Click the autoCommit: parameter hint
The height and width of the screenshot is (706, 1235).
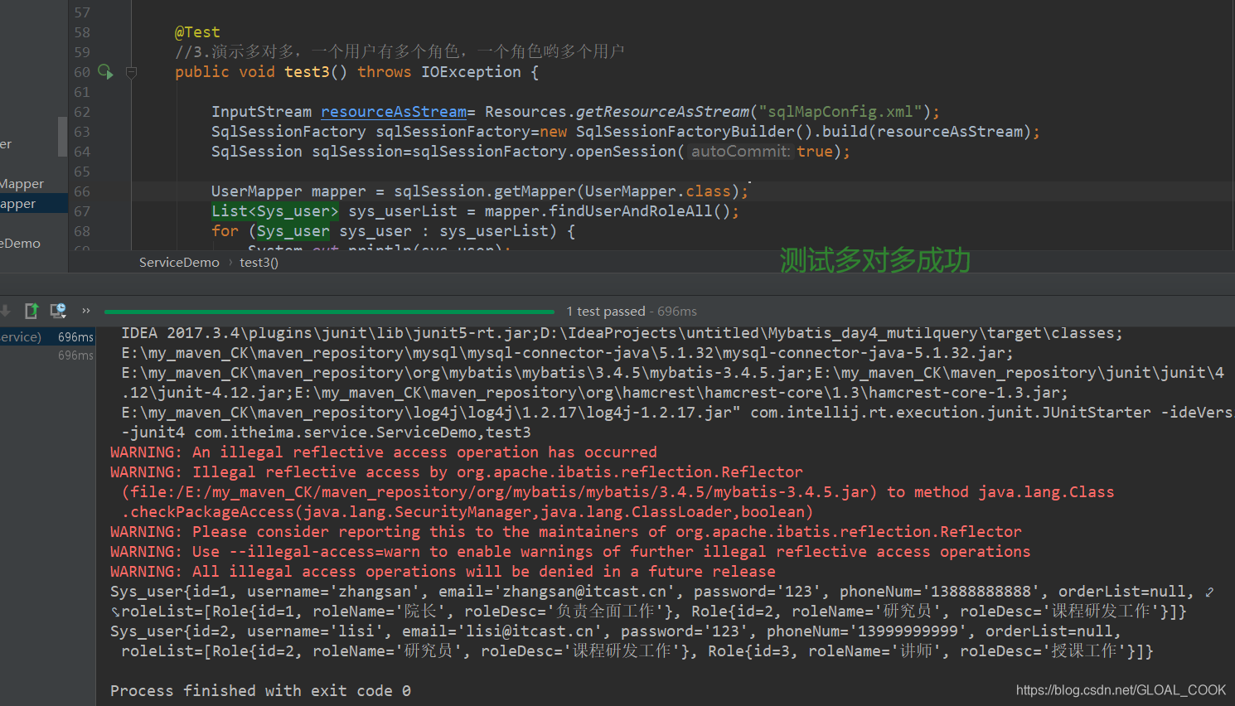click(x=740, y=152)
